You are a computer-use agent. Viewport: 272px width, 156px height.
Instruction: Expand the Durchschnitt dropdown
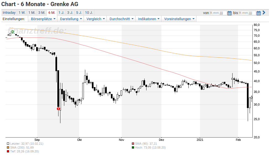121,19
